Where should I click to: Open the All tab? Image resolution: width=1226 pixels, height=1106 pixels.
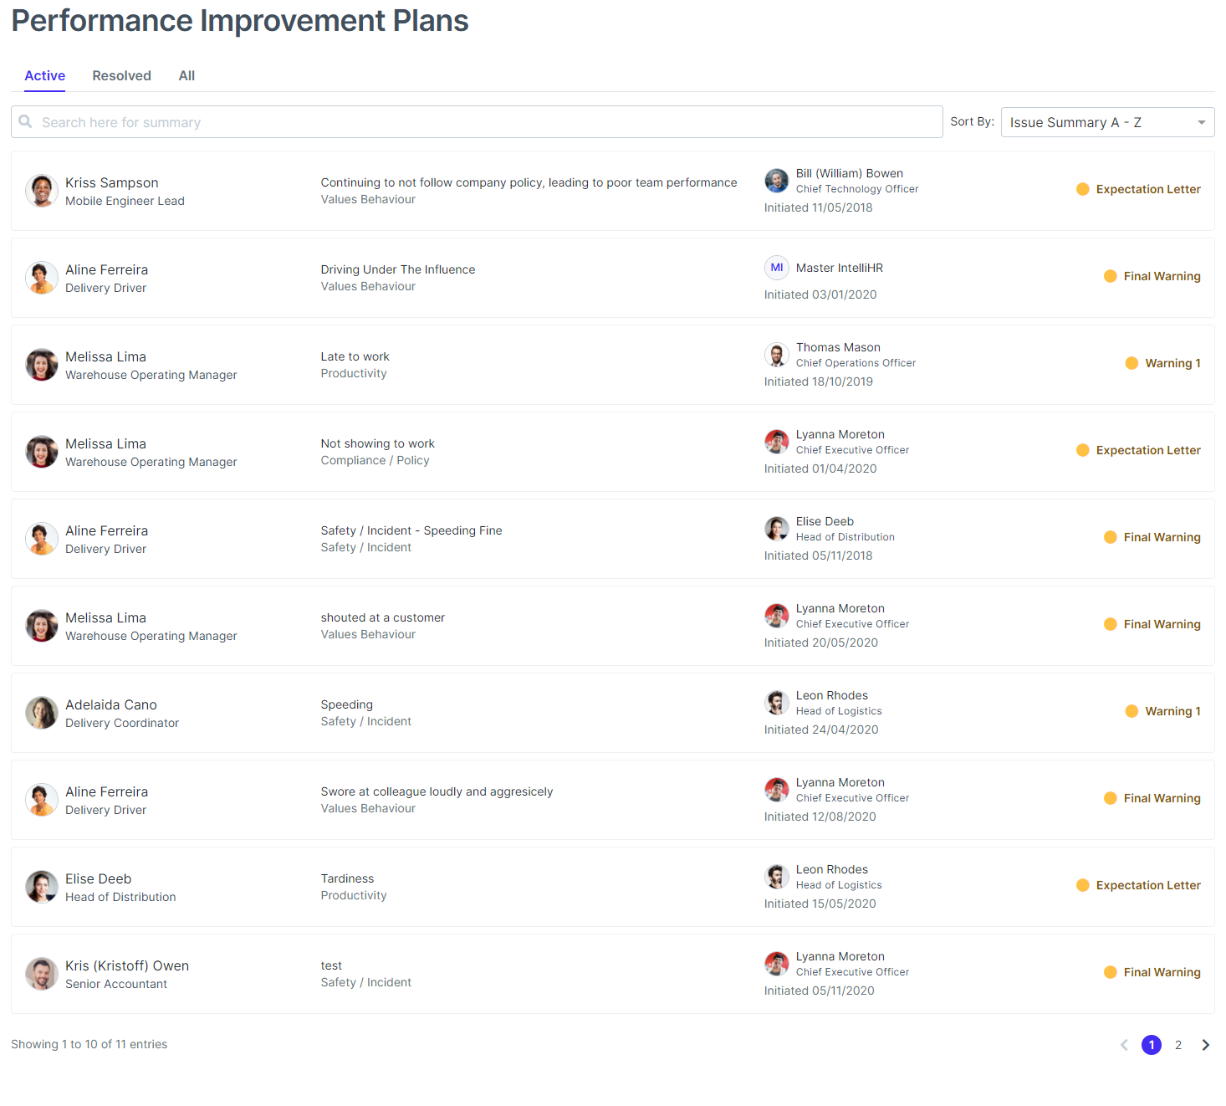pyautogui.click(x=186, y=75)
